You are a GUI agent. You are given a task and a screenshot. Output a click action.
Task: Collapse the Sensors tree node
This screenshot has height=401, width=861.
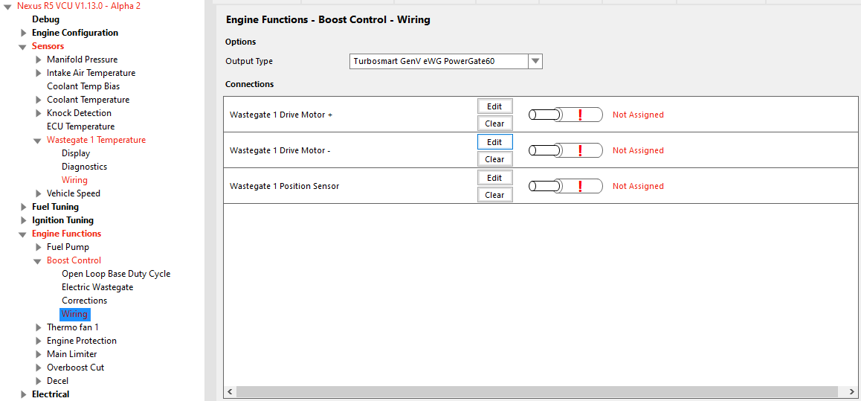(22, 47)
